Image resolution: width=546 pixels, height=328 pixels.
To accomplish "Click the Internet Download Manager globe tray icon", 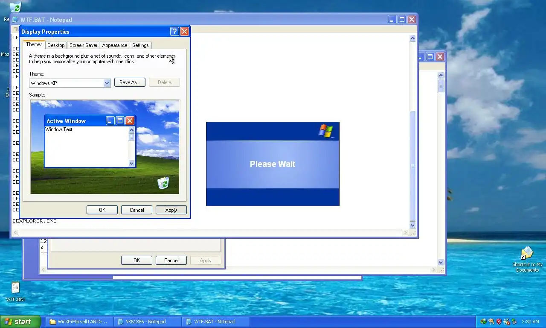I will click(x=484, y=322).
